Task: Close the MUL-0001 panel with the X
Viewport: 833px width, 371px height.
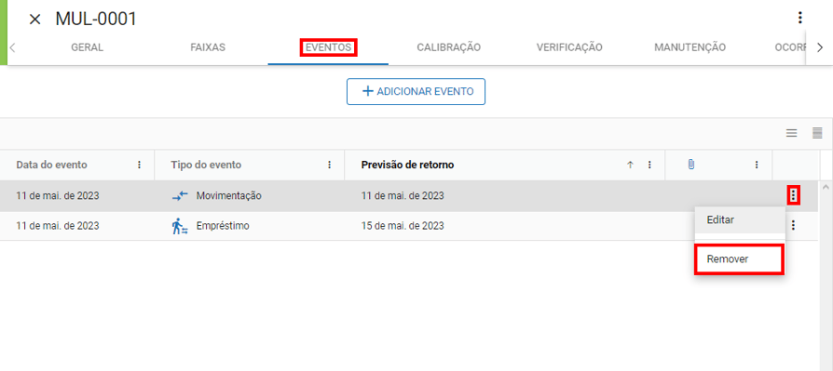Action: point(34,20)
